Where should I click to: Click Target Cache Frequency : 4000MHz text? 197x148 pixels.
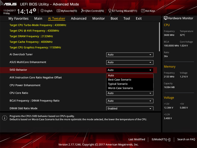coord(31,42)
